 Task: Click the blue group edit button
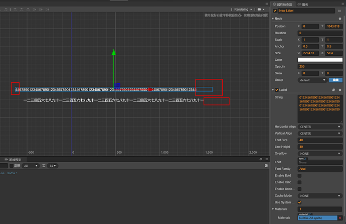tap(335, 80)
